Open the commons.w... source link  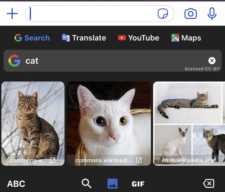coord(29,160)
